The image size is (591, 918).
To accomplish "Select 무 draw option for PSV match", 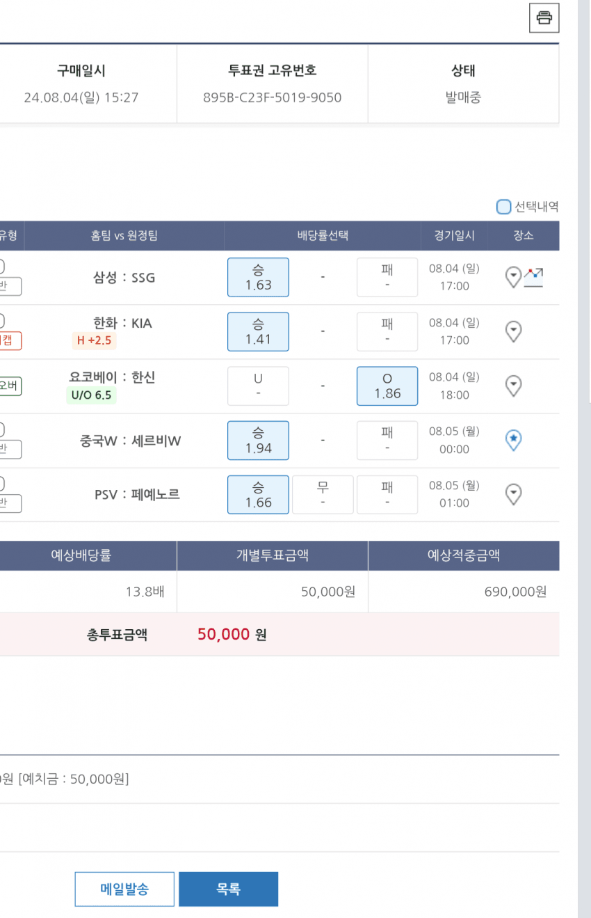I will pyautogui.click(x=323, y=494).
